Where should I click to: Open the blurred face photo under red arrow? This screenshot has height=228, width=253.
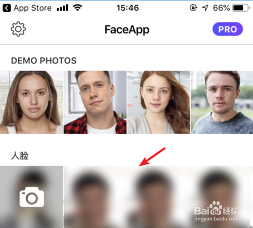click(x=158, y=197)
